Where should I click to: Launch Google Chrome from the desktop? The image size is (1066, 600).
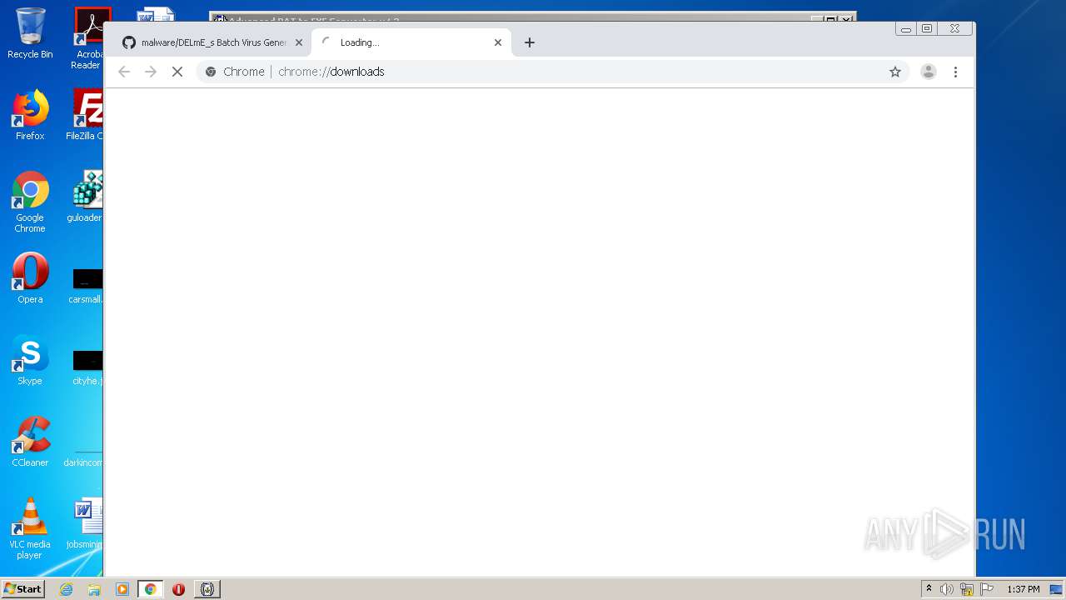[30, 202]
